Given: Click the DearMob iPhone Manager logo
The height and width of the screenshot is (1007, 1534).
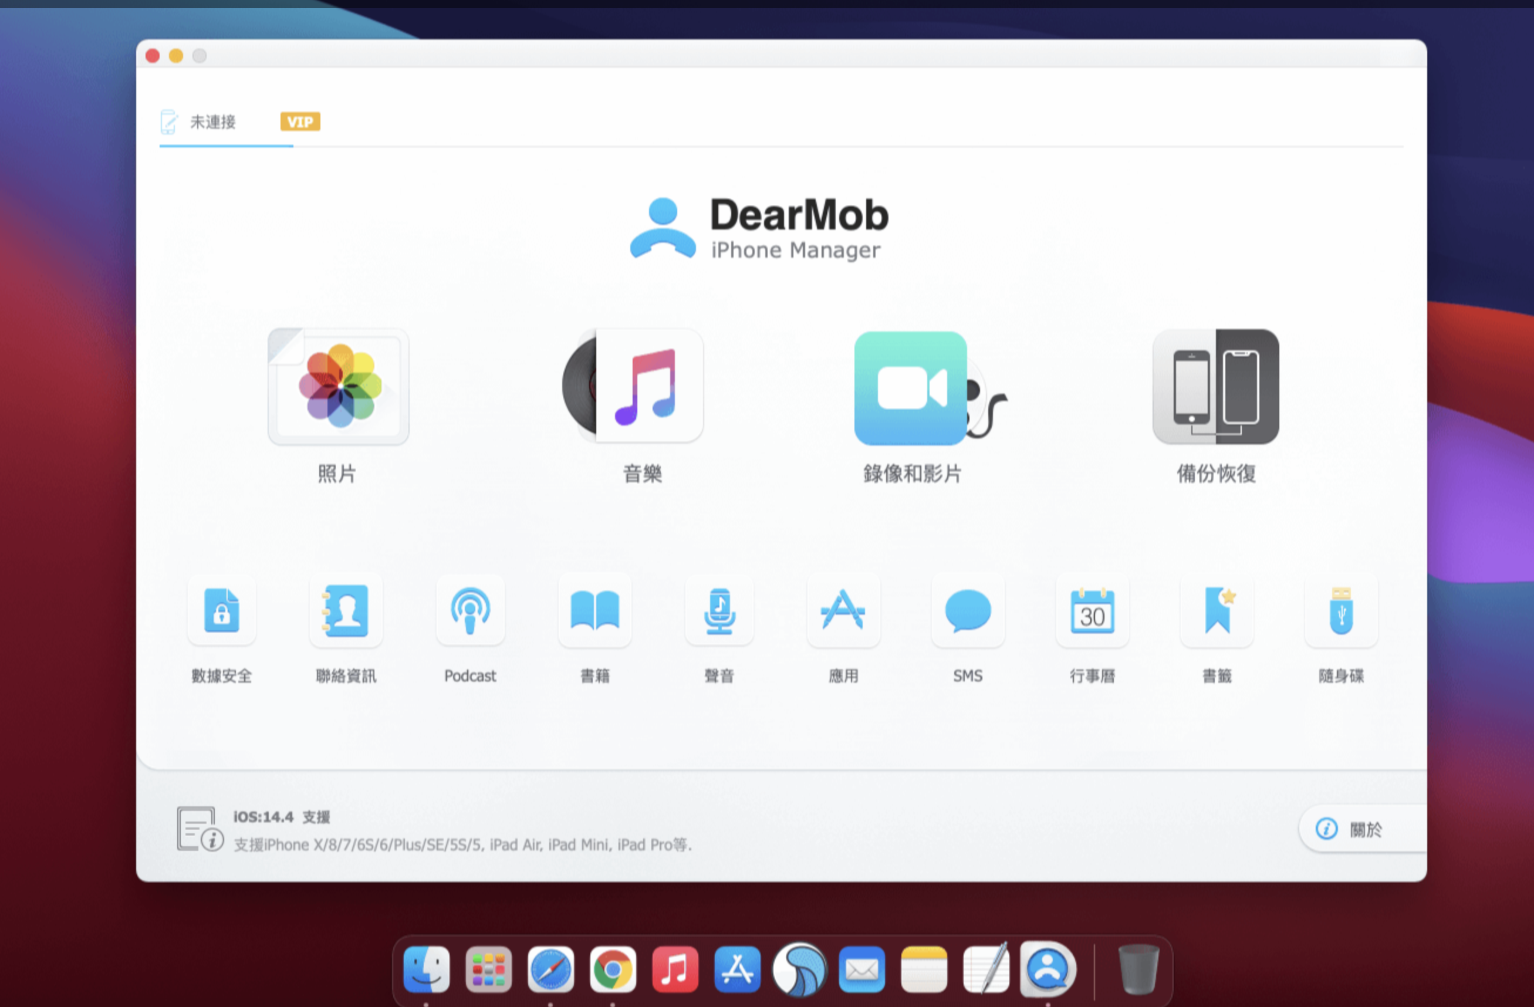Looking at the screenshot, I should 759,228.
